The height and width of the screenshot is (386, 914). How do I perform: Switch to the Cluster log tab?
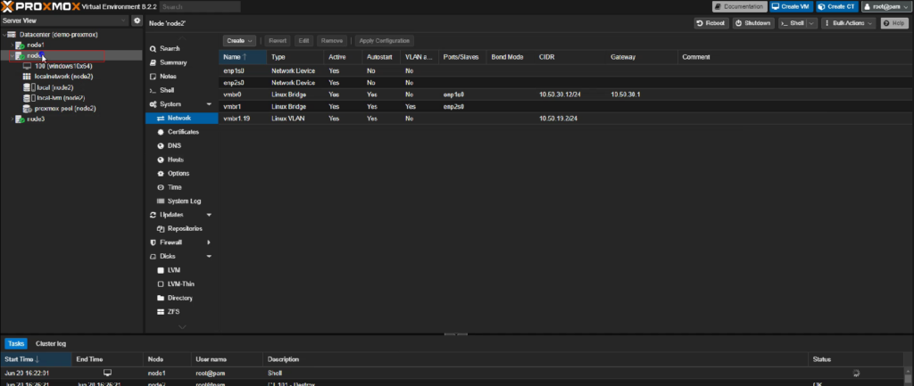tap(51, 343)
